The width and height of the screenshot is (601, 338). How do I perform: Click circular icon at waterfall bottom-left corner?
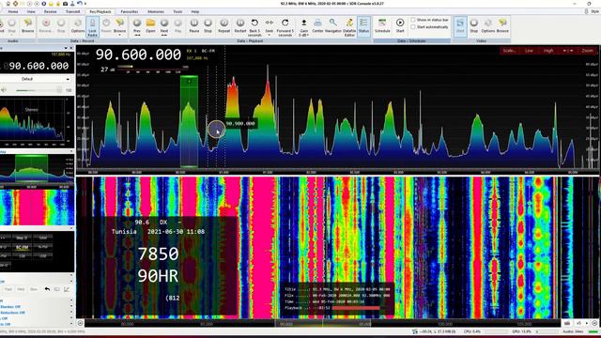click(80, 323)
